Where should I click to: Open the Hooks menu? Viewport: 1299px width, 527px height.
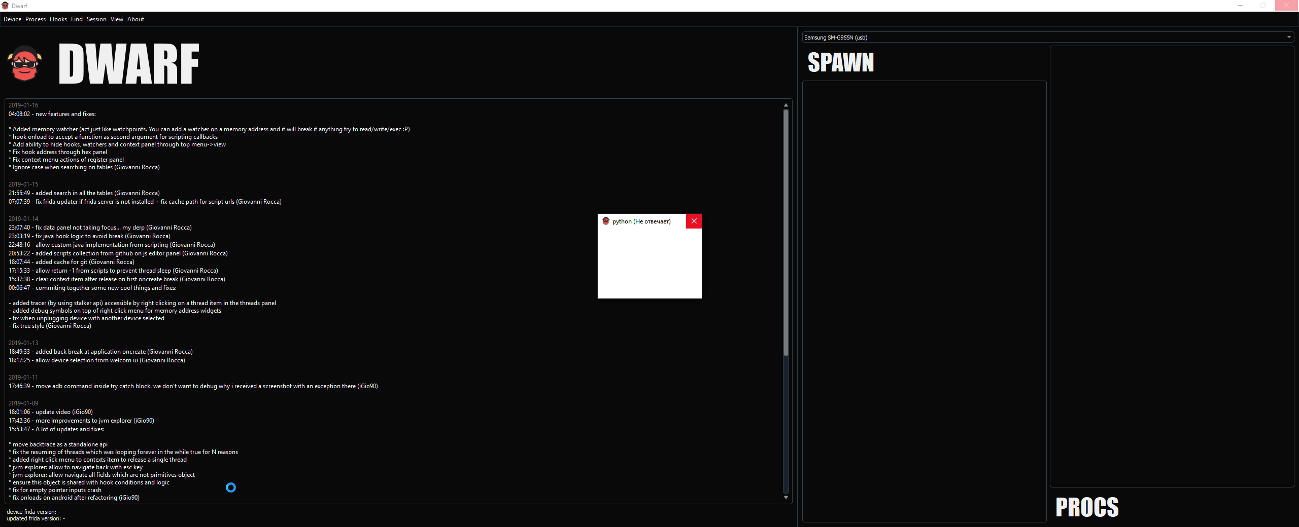click(58, 19)
